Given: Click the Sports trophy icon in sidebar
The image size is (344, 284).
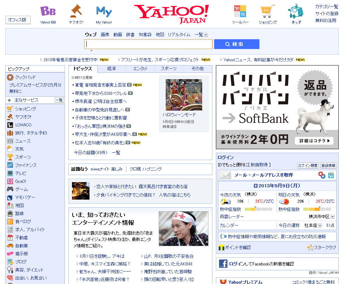Looking at the screenshot, I should [x=10, y=157].
